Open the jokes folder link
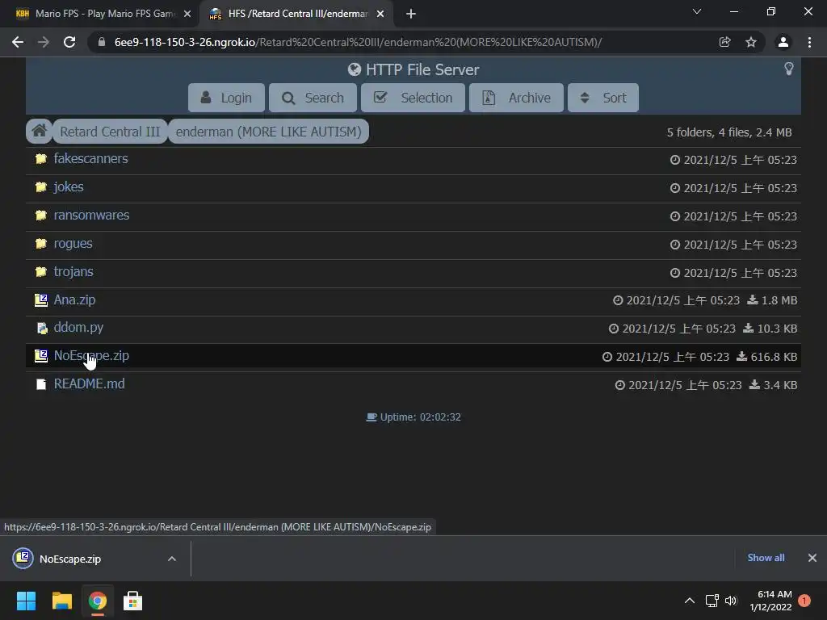The image size is (827, 620). (x=69, y=187)
